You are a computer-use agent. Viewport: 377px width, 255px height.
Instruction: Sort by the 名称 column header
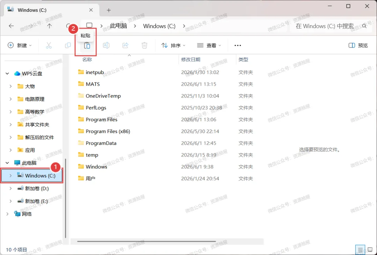coord(87,59)
